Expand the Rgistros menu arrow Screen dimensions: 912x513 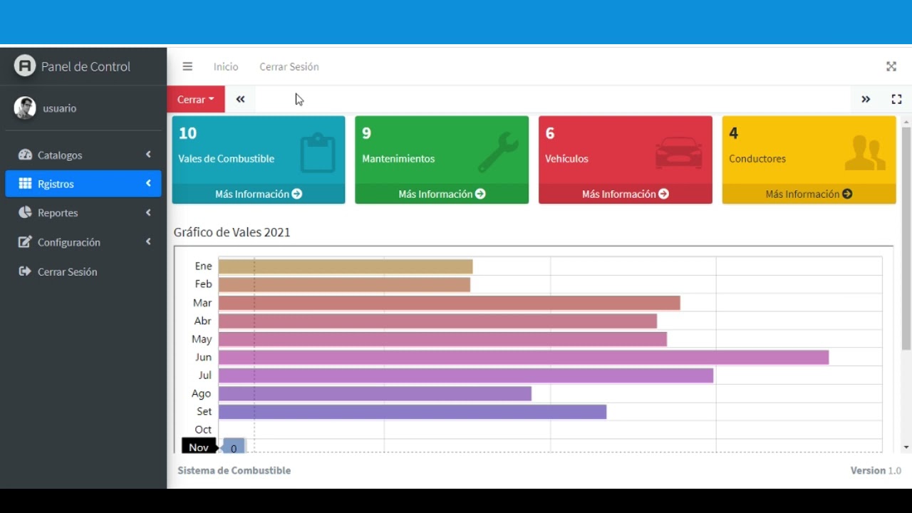[148, 184]
